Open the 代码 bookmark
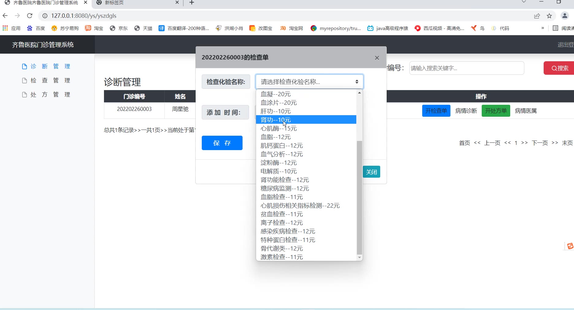This screenshot has width=574, height=310. (500, 28)
